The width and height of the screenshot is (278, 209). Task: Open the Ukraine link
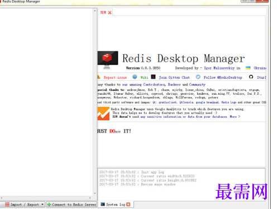[260, 68]
